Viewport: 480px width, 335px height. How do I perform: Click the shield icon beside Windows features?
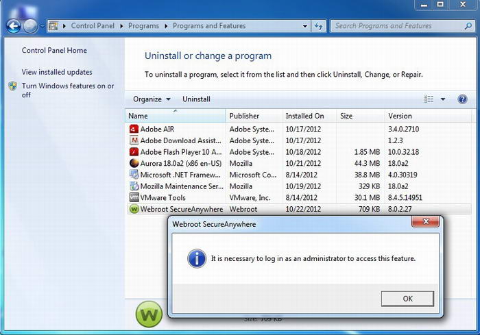tap(13, 86)
